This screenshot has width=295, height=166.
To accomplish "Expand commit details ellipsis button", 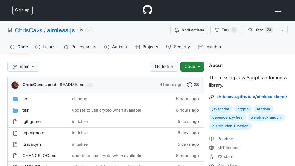I will click(x=90, y=85).
